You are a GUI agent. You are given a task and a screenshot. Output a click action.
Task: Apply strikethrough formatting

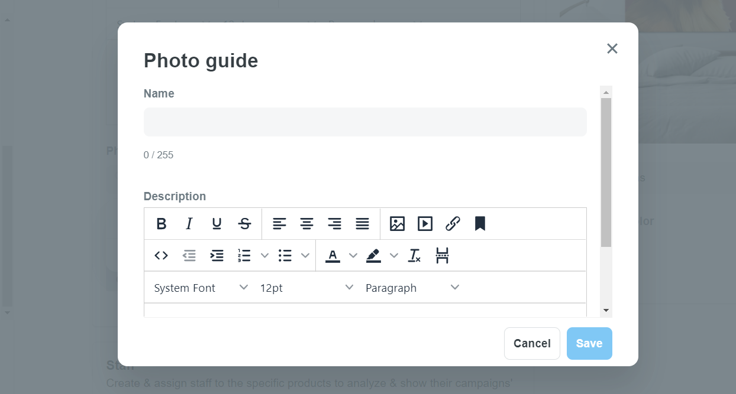click(245, 224)
